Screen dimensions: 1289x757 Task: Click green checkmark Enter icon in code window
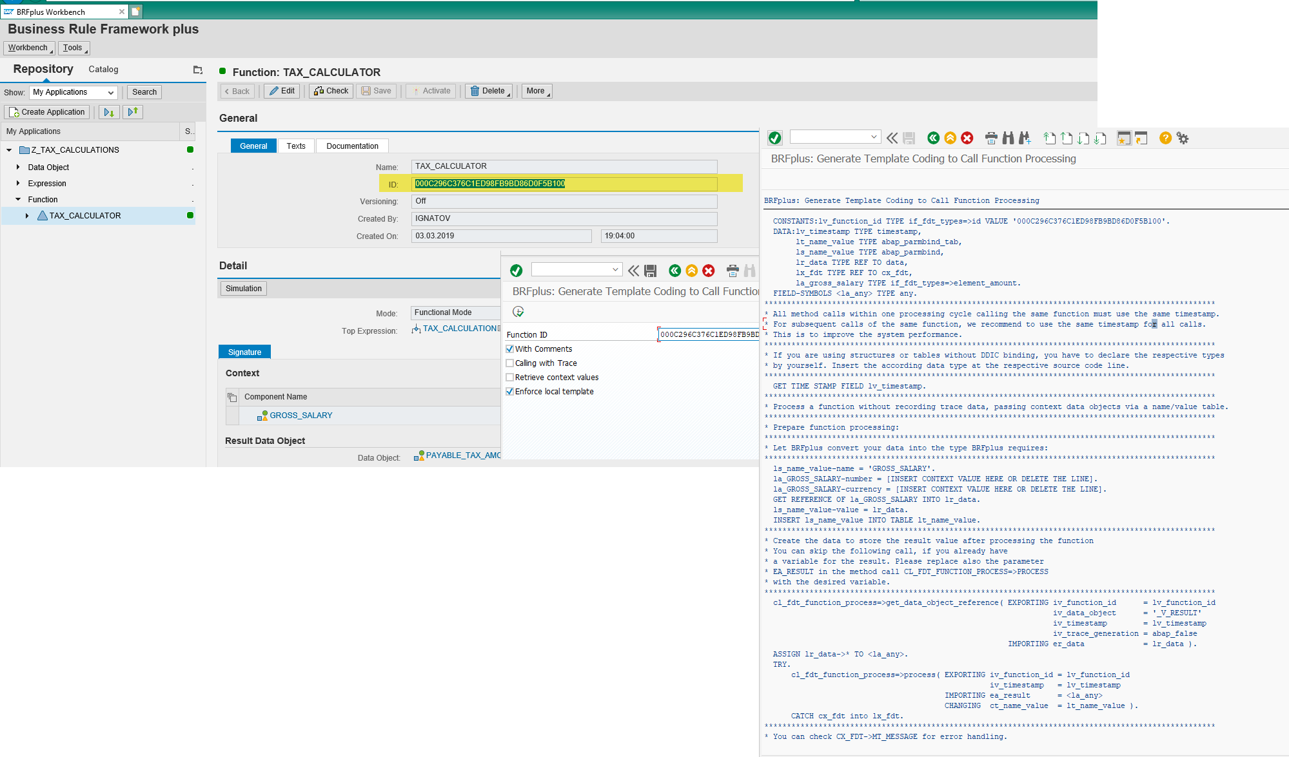point(775,138)
